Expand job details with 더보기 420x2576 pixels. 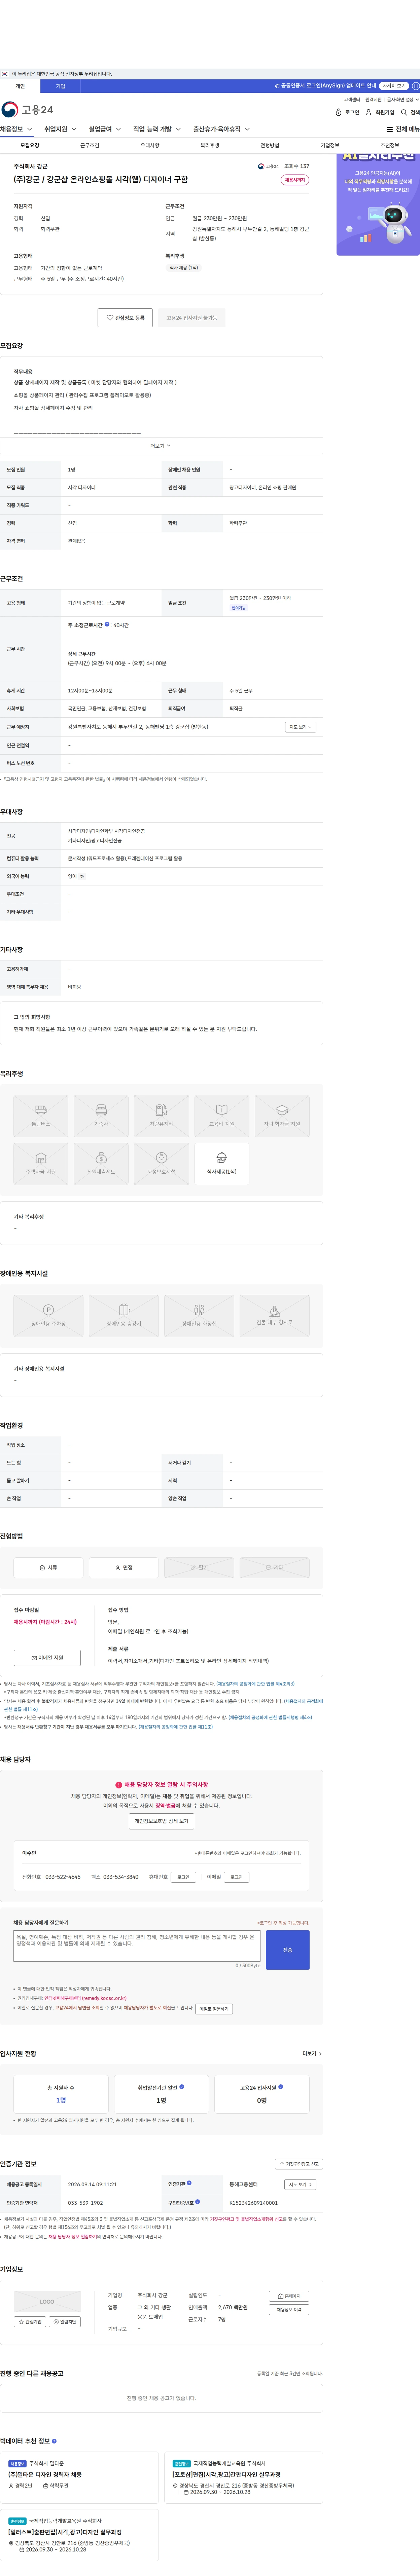point(160,446)
